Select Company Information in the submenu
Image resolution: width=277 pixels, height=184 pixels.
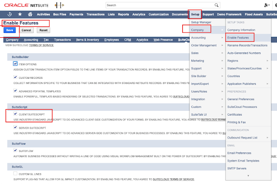[241, 30]
